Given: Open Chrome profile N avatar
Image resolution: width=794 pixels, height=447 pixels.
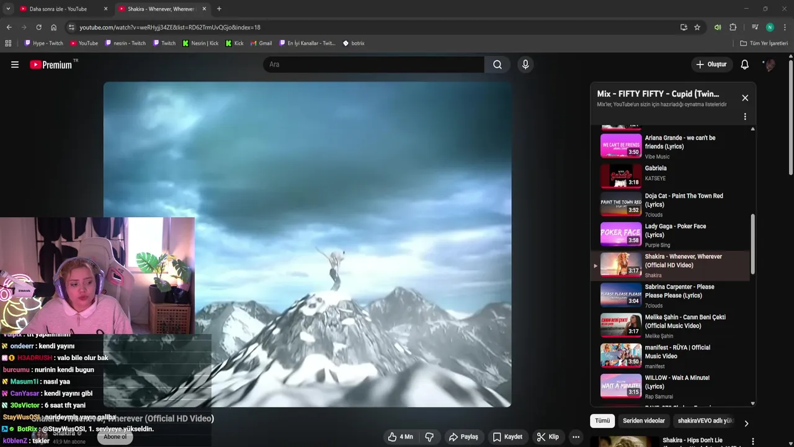Looking at the screenshot, I should click(x=770, y=27).
